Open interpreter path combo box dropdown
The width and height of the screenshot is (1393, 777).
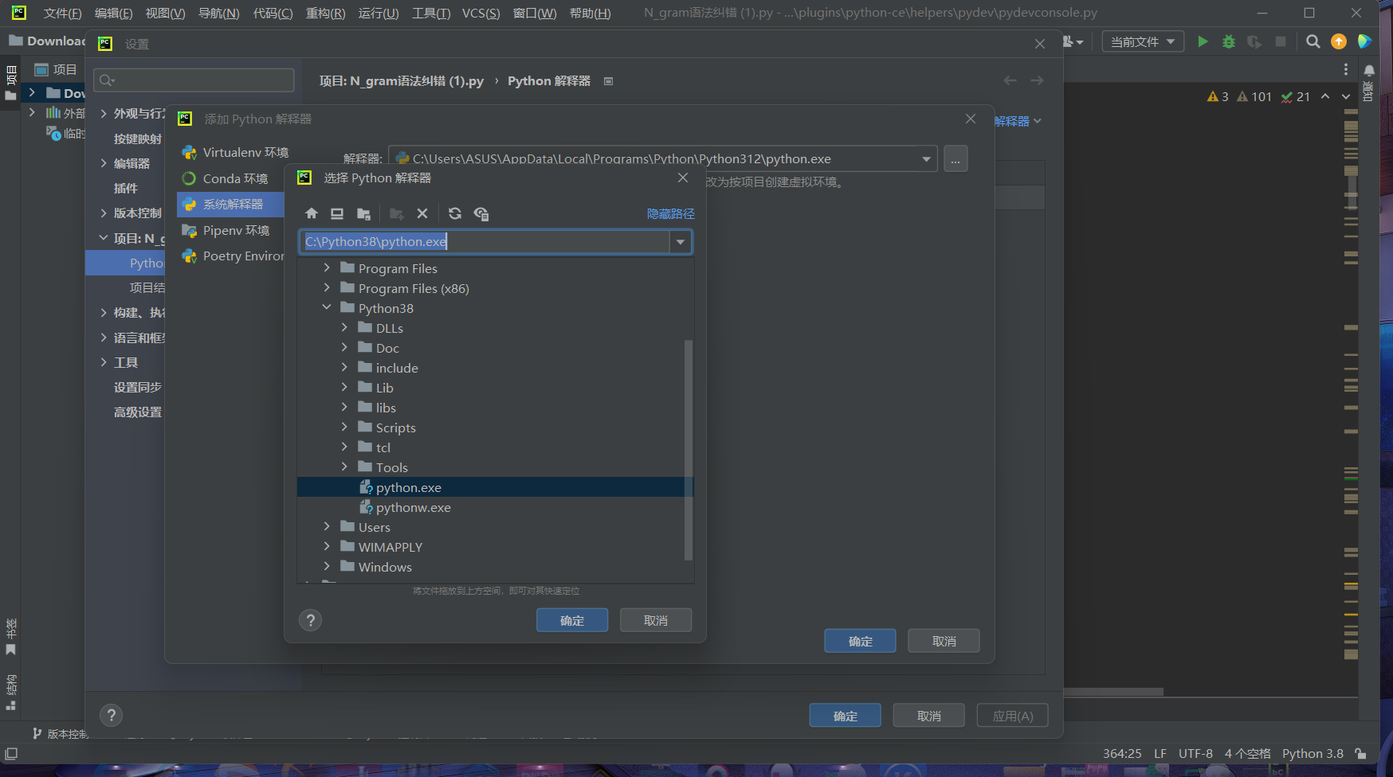pyautogui.click(x=926, y=159)
